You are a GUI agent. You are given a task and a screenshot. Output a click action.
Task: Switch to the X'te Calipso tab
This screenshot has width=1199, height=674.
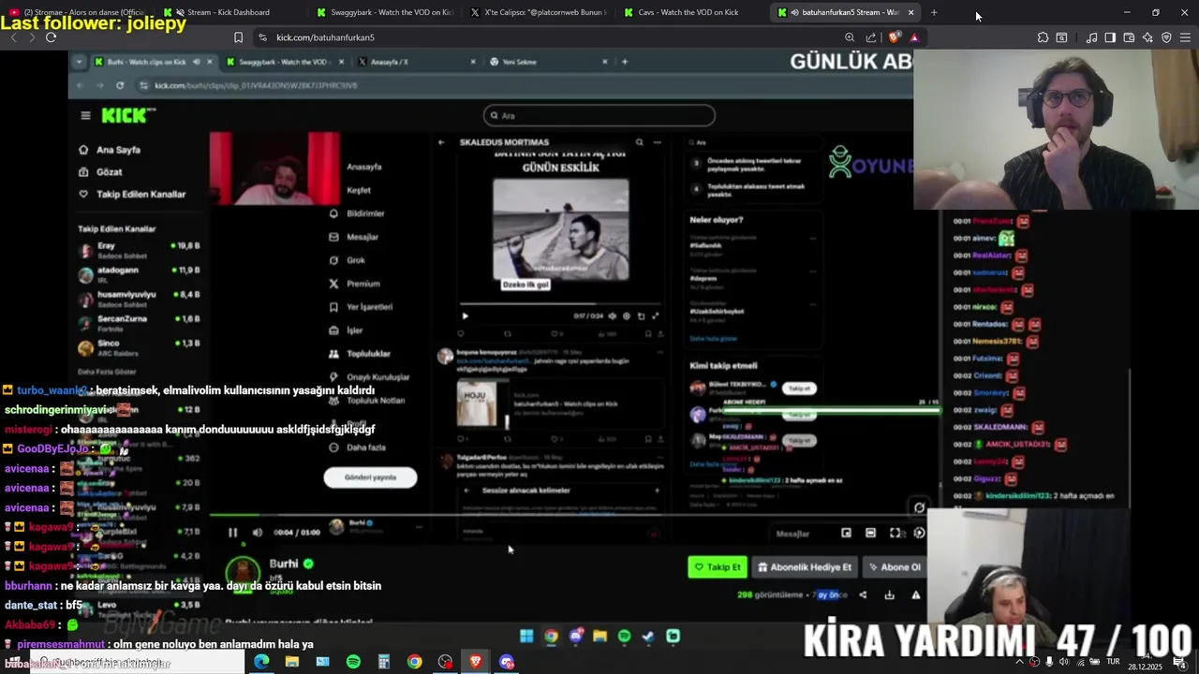click(539, 12)
